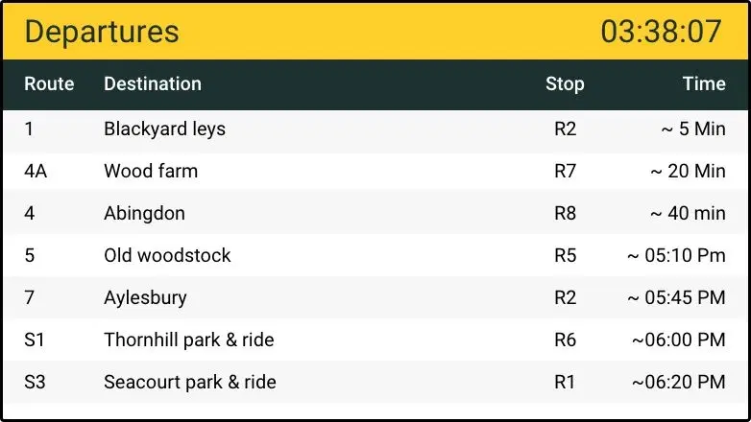Select Thornhill park & ride destination

[189, 340]
